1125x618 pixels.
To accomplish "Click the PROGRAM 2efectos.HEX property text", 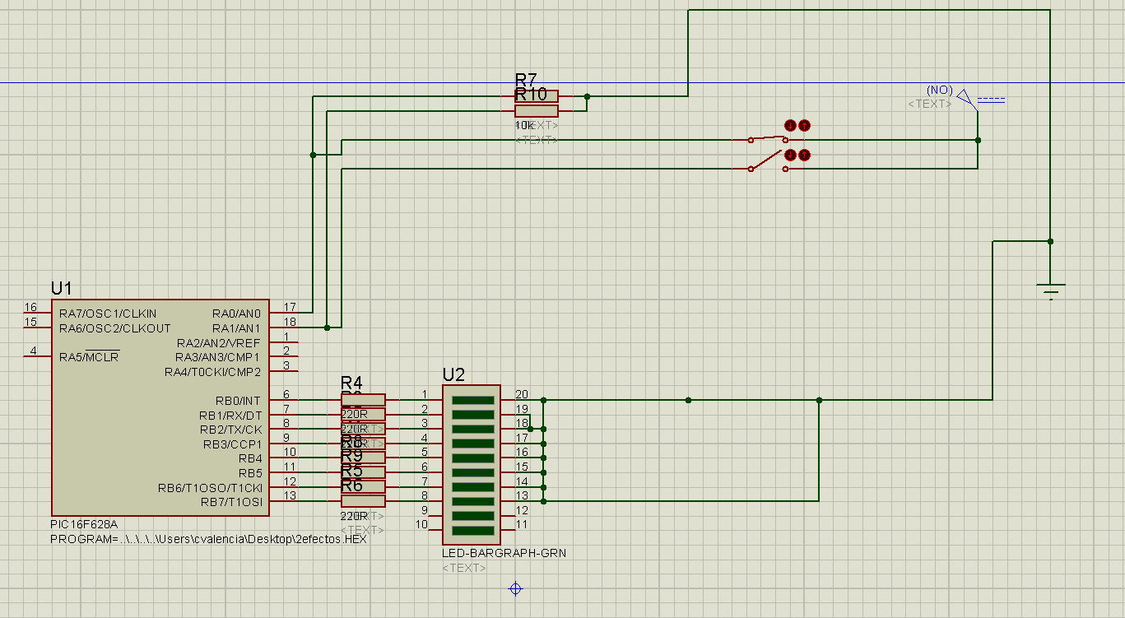I will [209, 539].
